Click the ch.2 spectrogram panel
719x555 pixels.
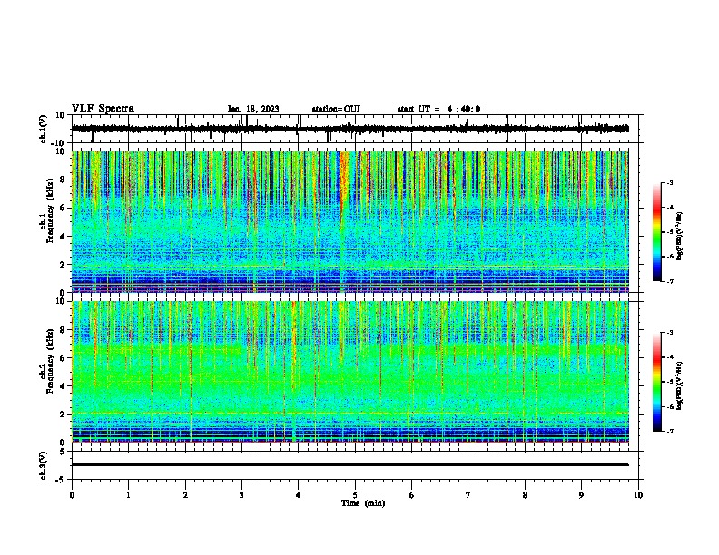click(350, 372)
